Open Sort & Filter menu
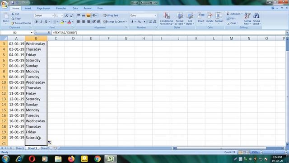This screenshot has height=163, width=289. [x=247, y=19]
